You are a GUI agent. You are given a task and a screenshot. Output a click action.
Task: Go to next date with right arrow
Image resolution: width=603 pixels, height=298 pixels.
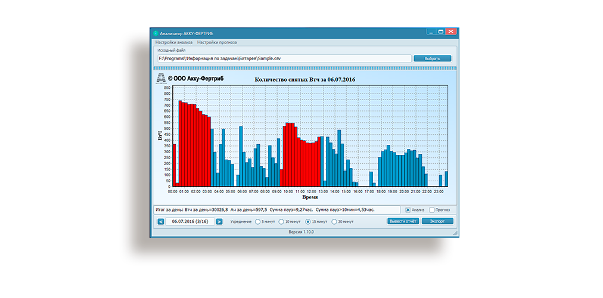point(219,222)
